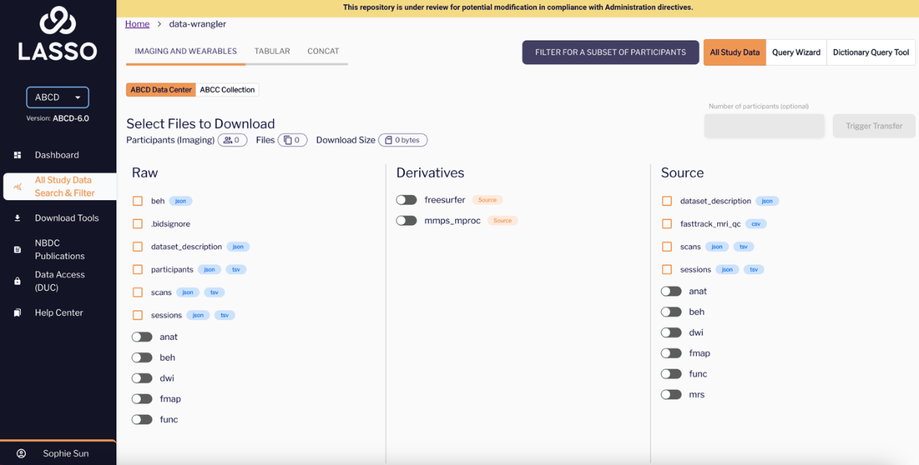Check the .bidsignore checkbox
This screenshot has height=465, width=919.
click(x=138, y=224)
